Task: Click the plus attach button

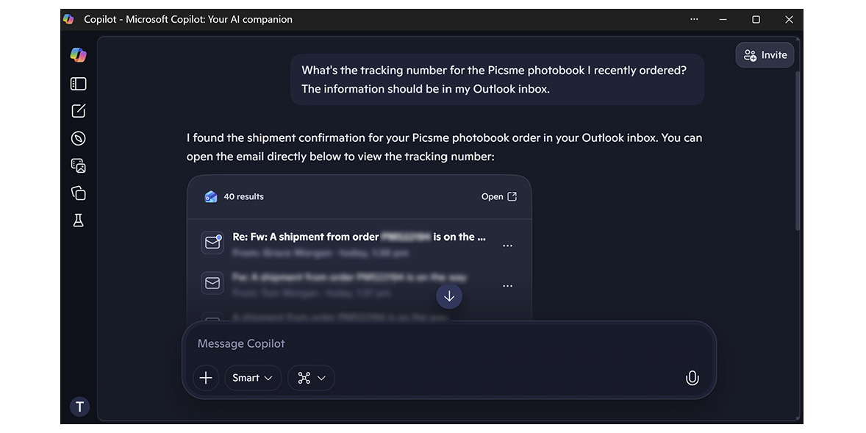Action: 206,378
